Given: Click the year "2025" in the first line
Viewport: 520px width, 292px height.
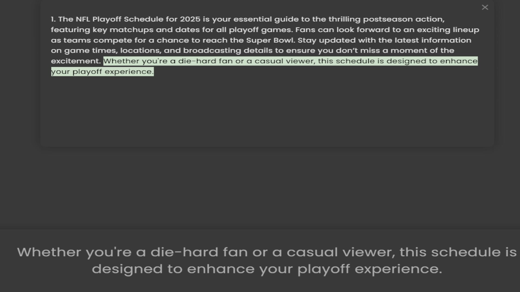Looking at the screenshot, I should (190, 19).
